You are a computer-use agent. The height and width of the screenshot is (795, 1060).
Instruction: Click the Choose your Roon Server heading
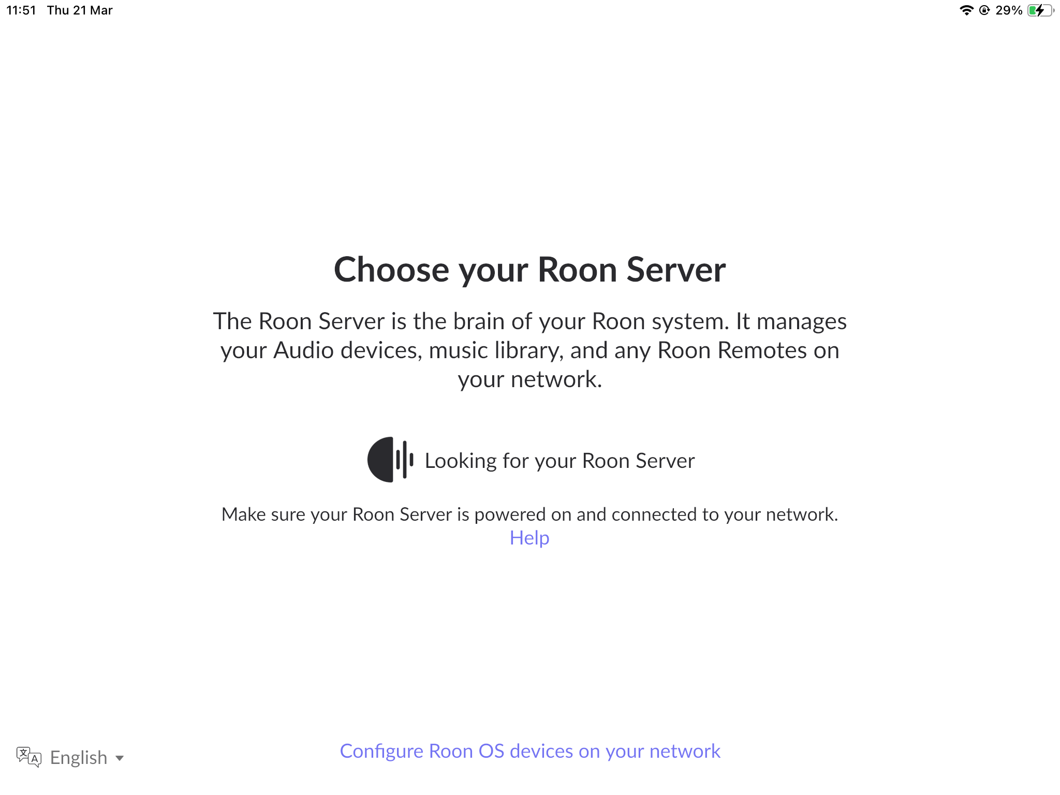click(530, 270)
